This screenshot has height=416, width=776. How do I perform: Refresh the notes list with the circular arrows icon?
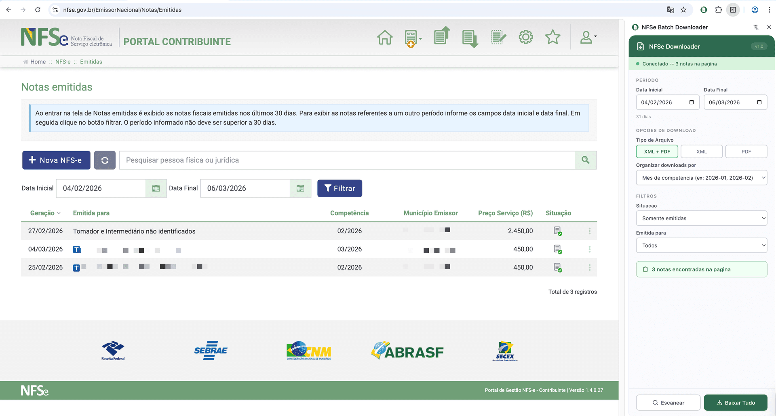click(105, 160)
